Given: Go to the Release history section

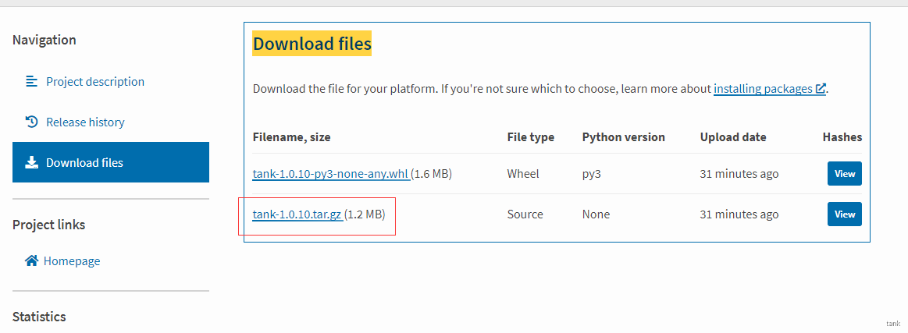Looking at the screenshot, I should point(85,122).
